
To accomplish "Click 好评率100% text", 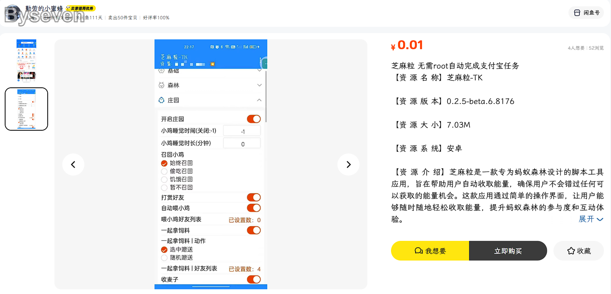I will coord(156,18).
